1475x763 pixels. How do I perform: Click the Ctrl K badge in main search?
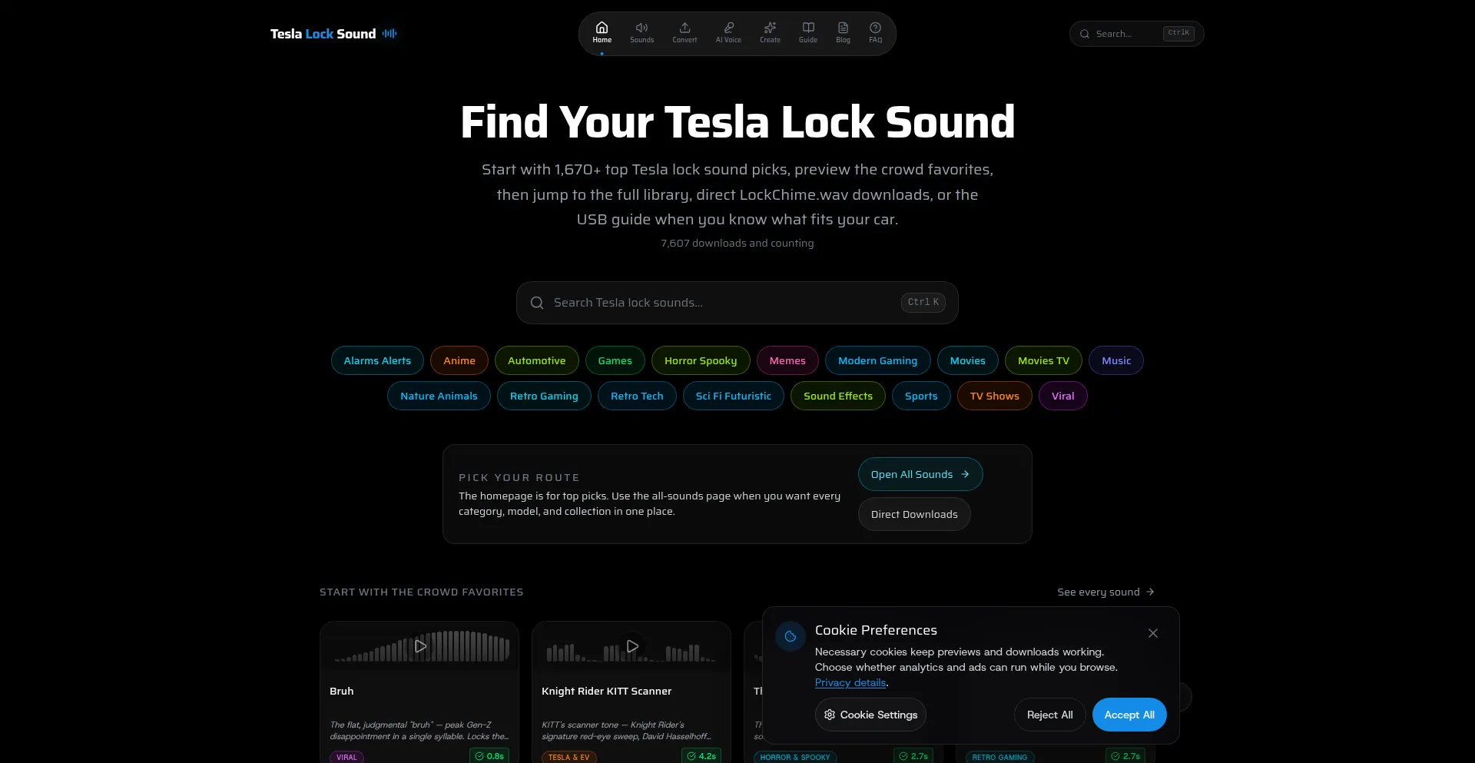coord(923,302)
